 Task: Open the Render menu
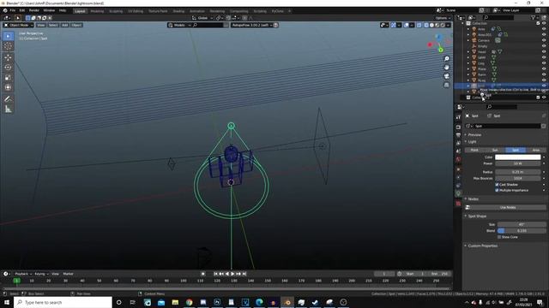click(34, 10)
